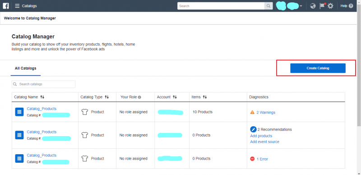Click '0 Products' in 1 Error row
This screenshot has width=361, height=175.
point(201,158)
